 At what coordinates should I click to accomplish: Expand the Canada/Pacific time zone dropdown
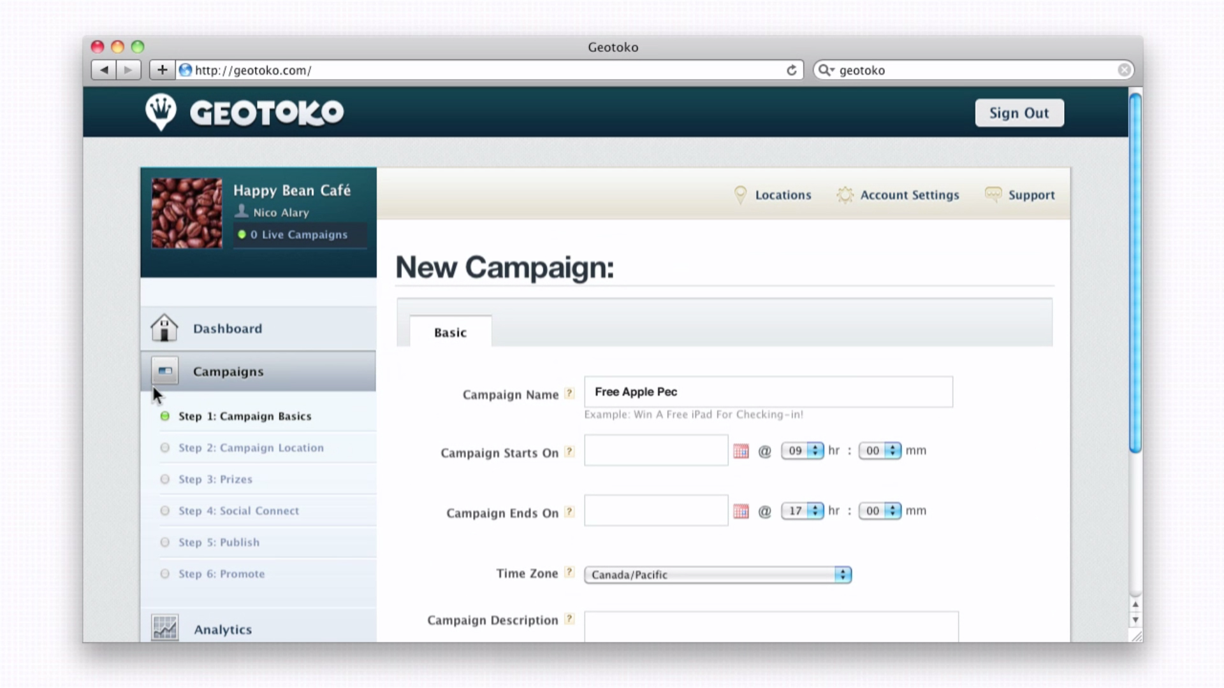(x=717, y=575)
